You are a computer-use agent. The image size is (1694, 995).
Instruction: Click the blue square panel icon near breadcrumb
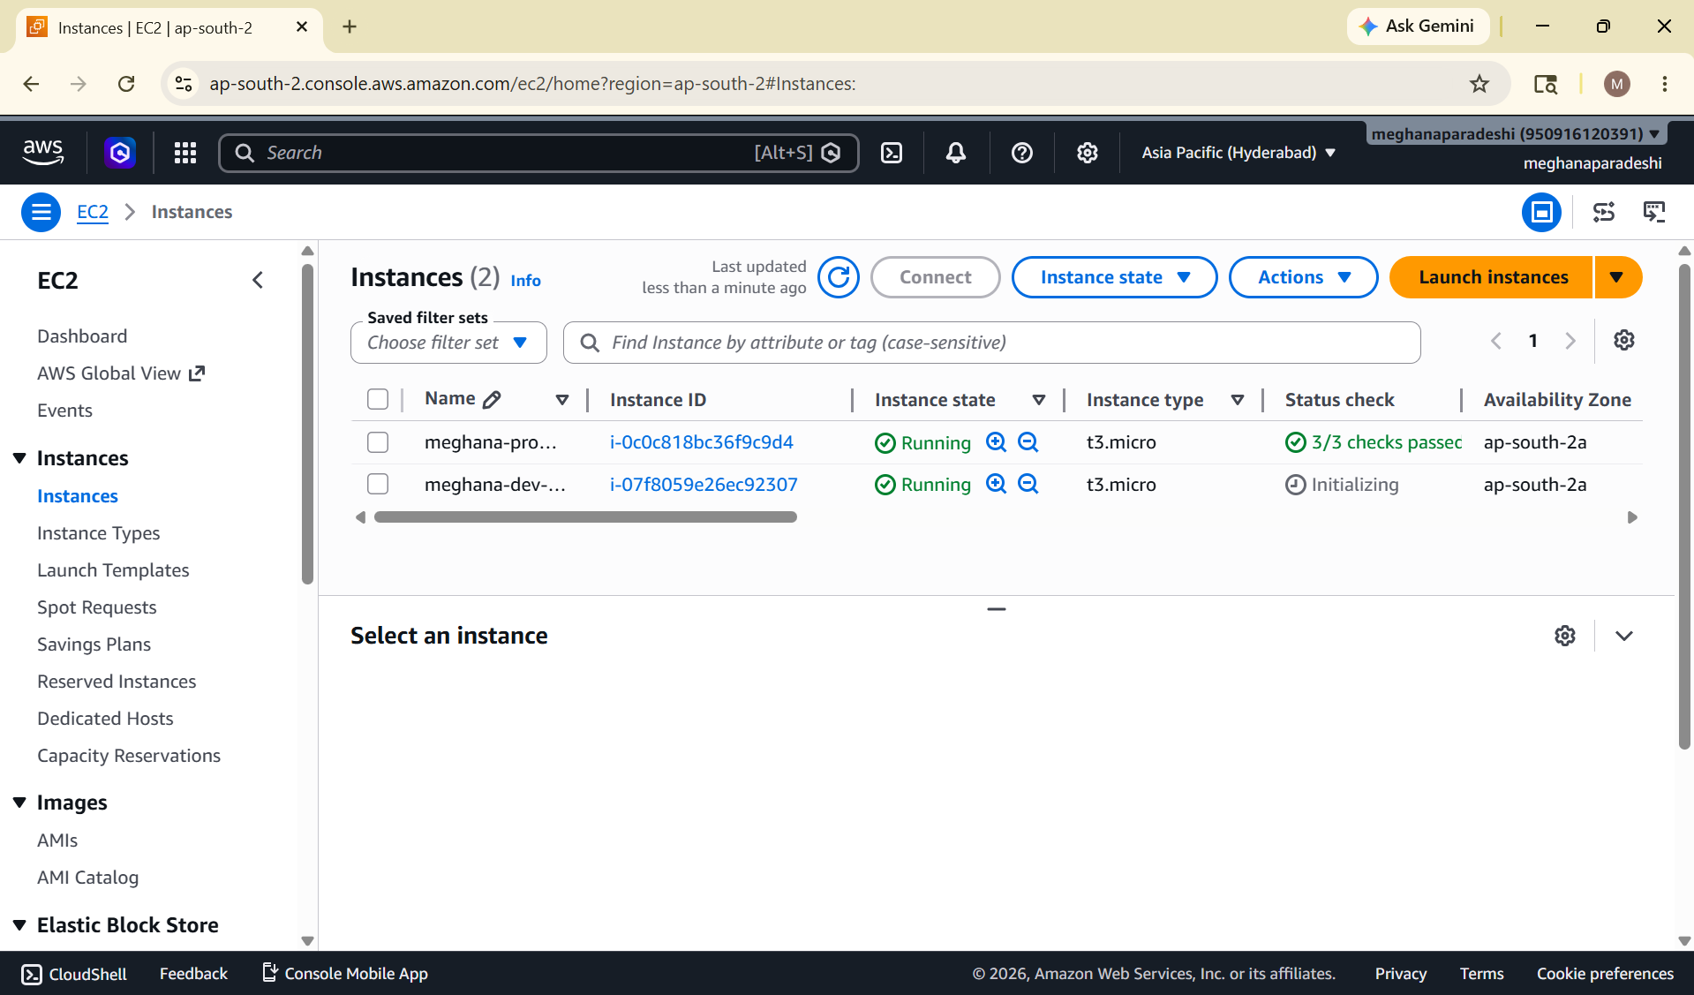pyautogui.click(x=1542, y=212)
